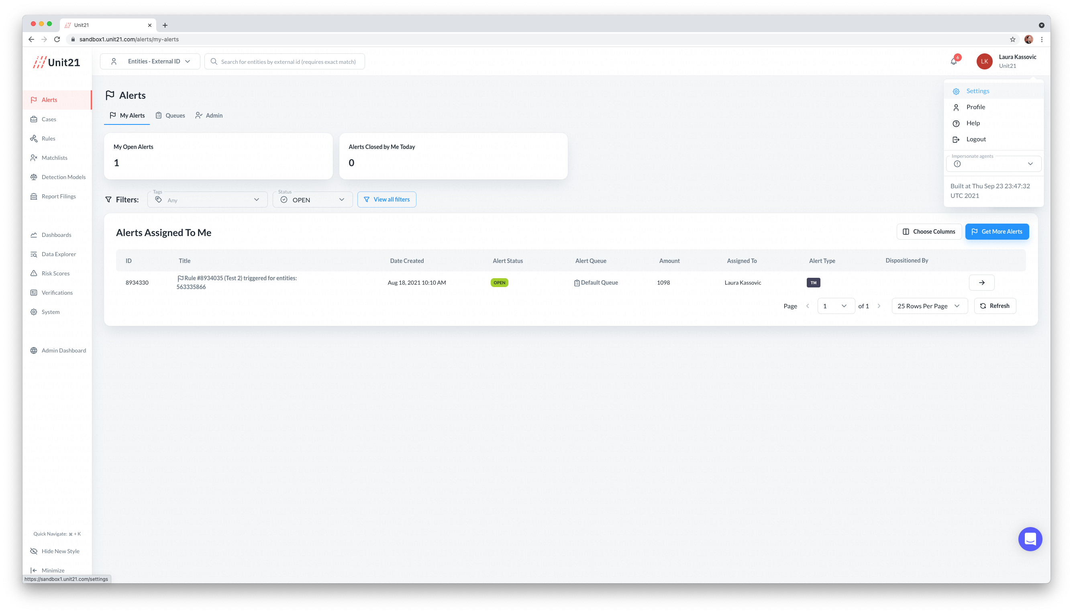Open the Rules sidebar item
This screenshot has height=613, width=1073.
(49, 138)
